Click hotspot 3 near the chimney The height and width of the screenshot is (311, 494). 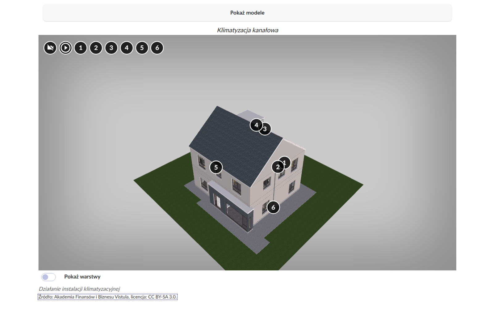click(266, 129)
